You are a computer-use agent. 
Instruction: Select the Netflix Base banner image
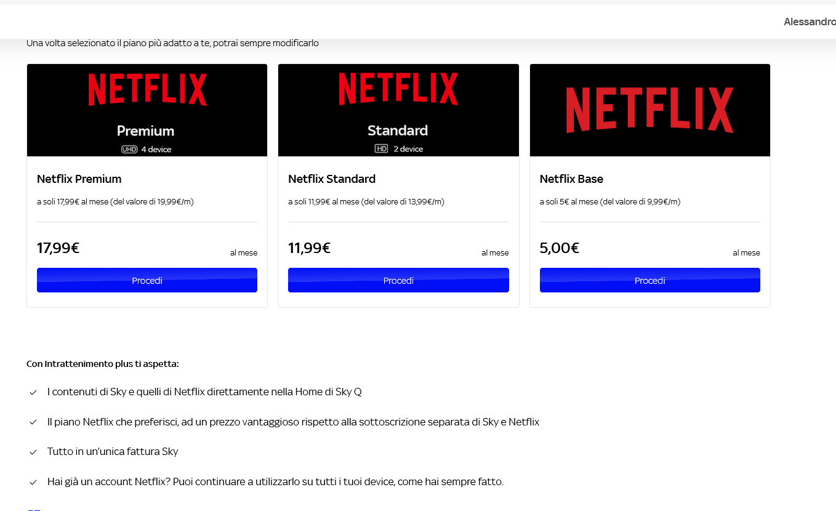pos(649,110)
